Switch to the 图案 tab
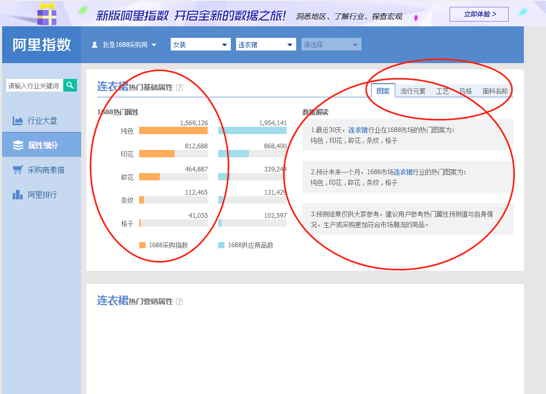The image size is (546, 394). (x=383, y=90)
